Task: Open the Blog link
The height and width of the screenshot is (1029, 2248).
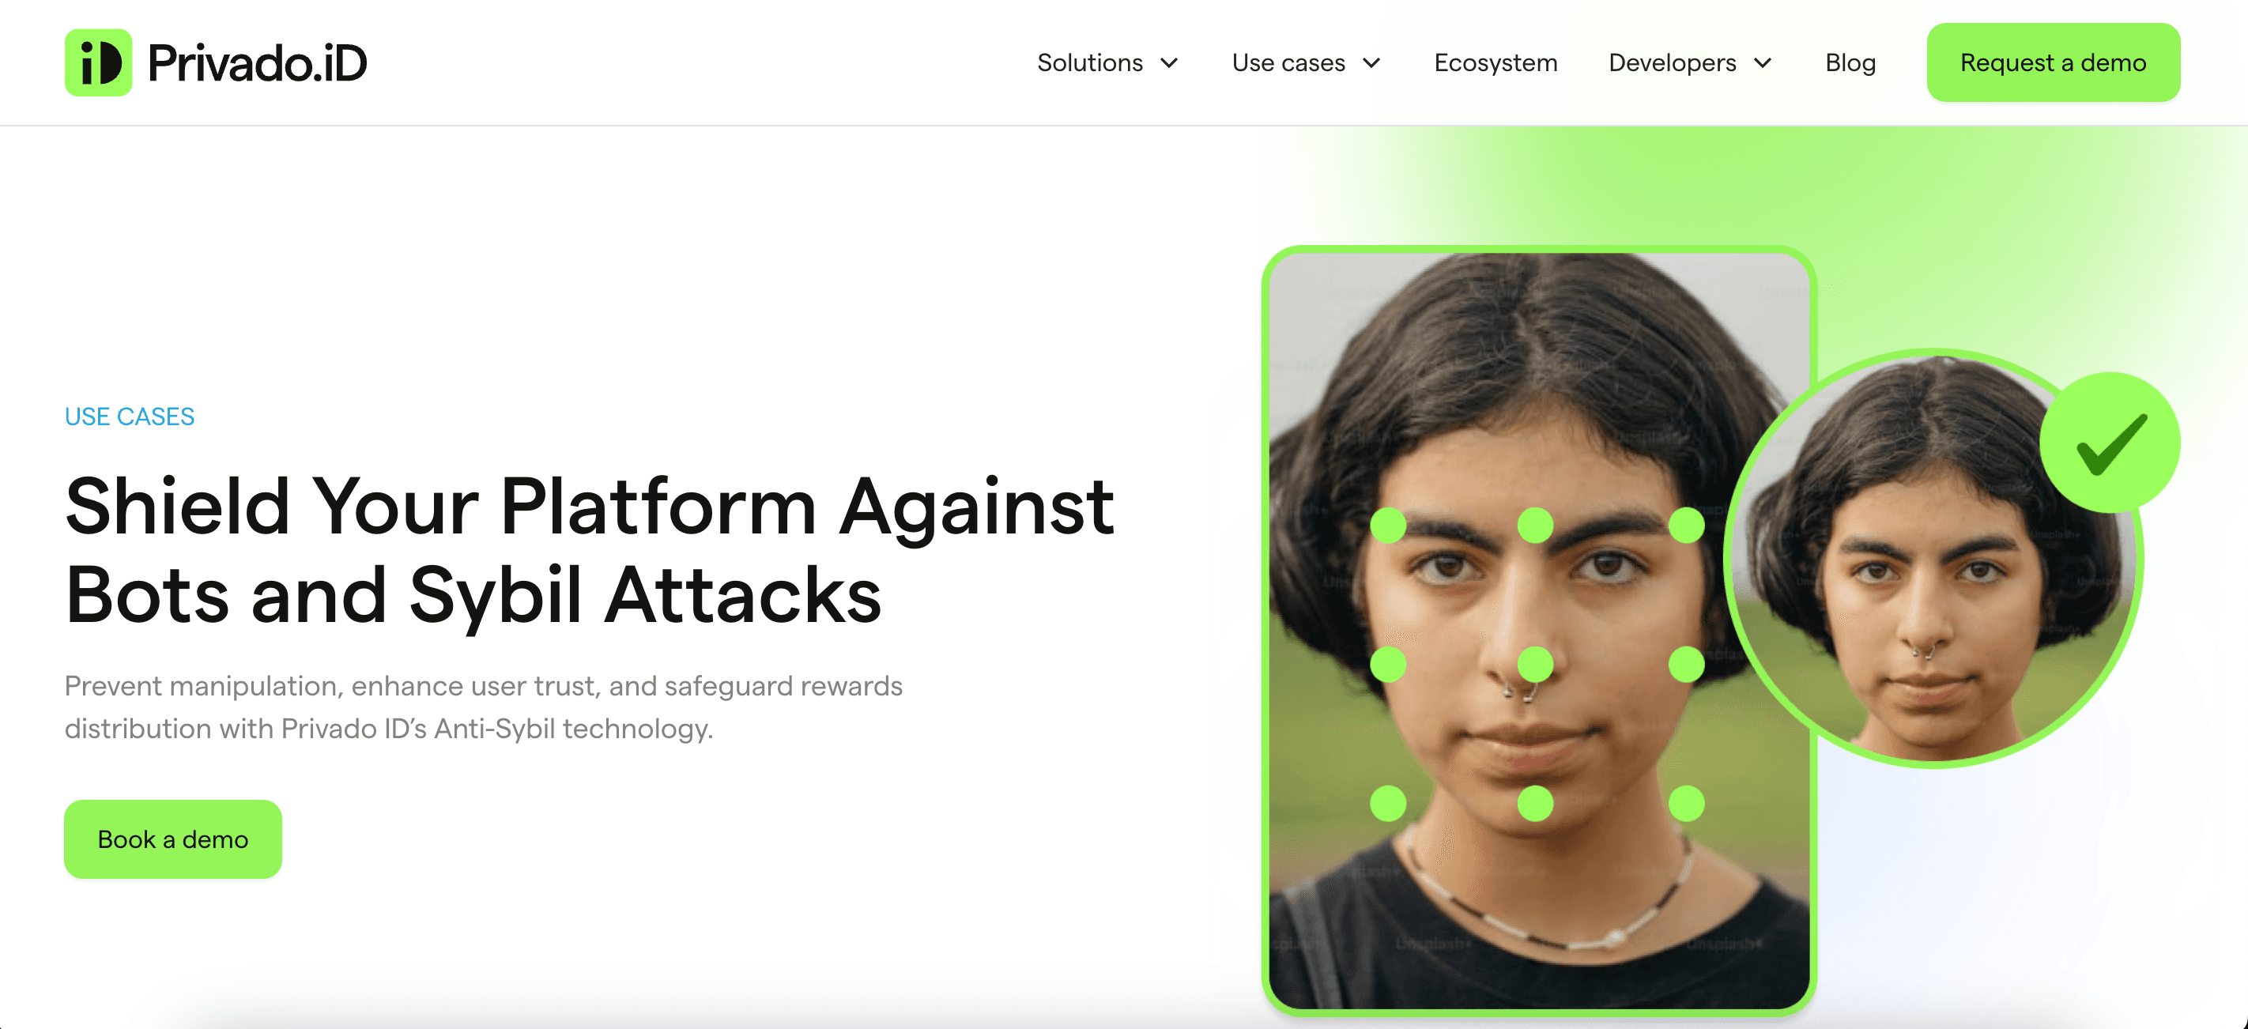Action: point(1850,63)
